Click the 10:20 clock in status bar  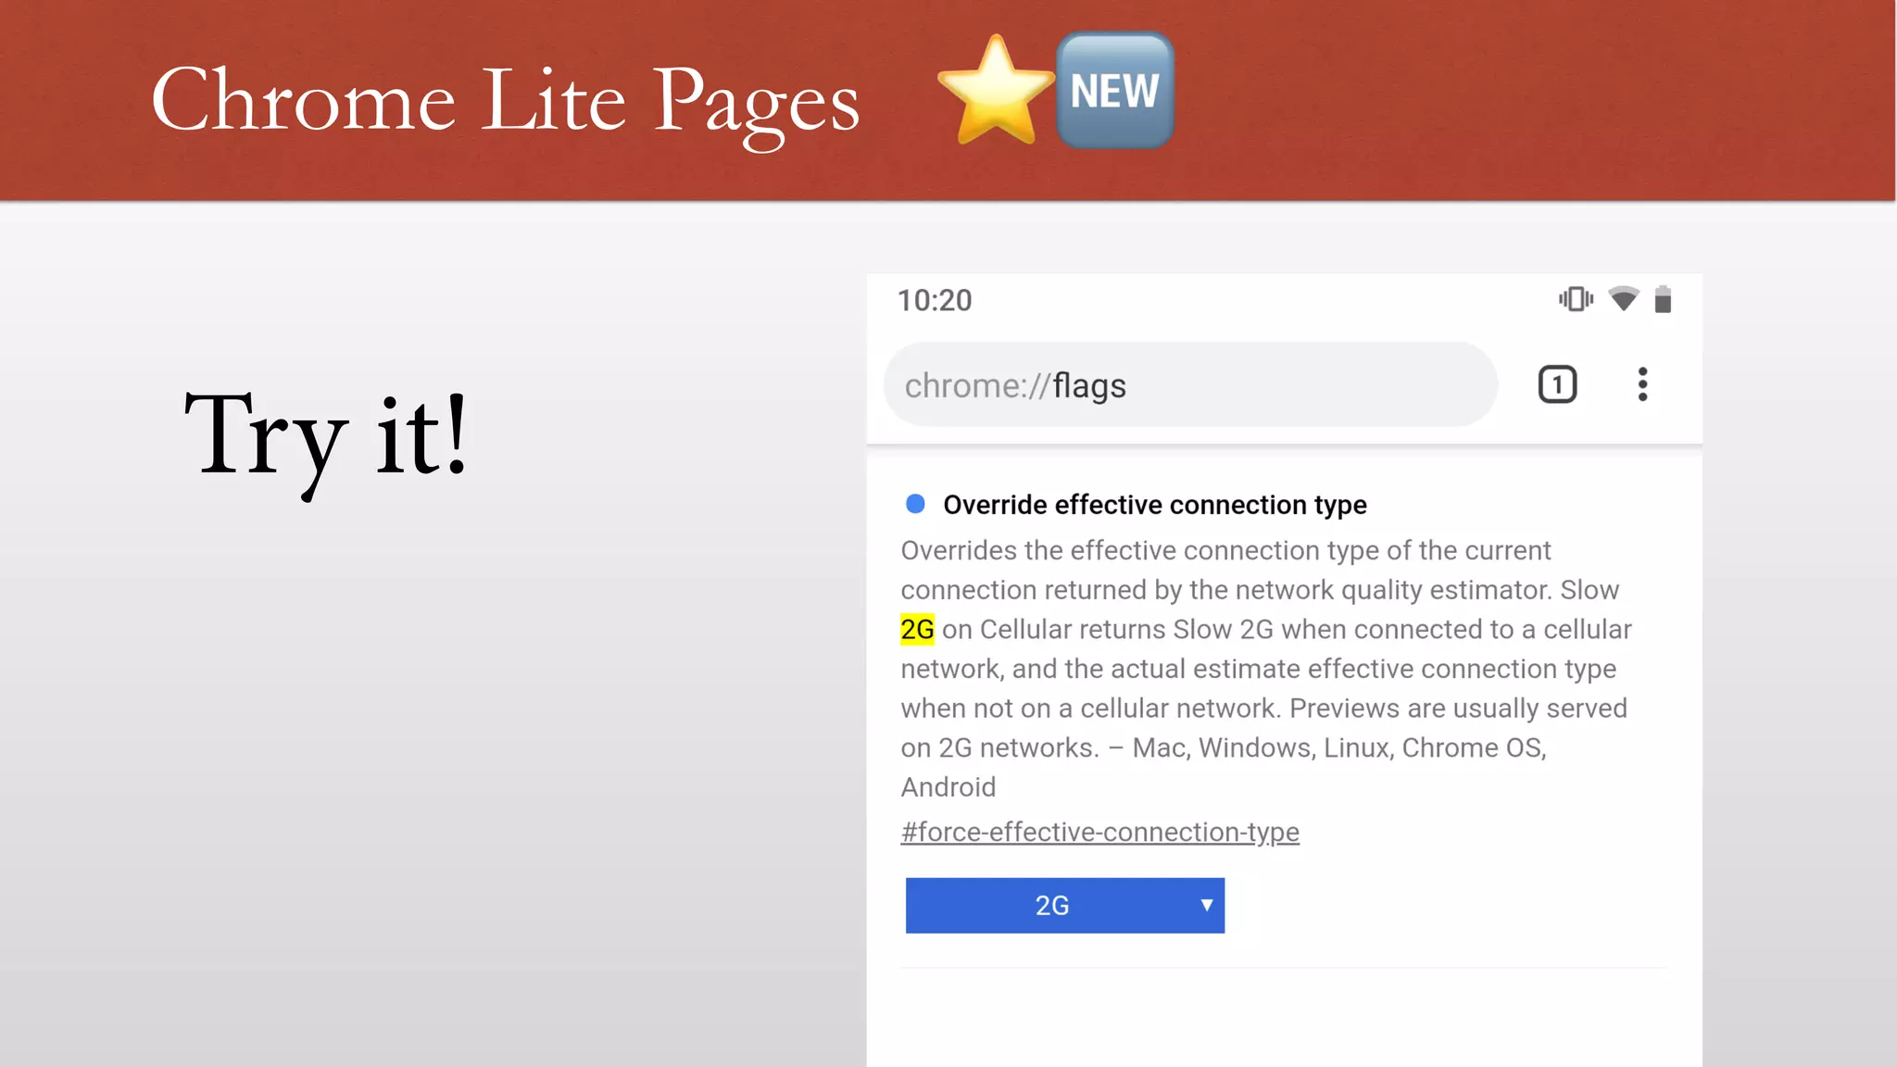tap(935, 300)
